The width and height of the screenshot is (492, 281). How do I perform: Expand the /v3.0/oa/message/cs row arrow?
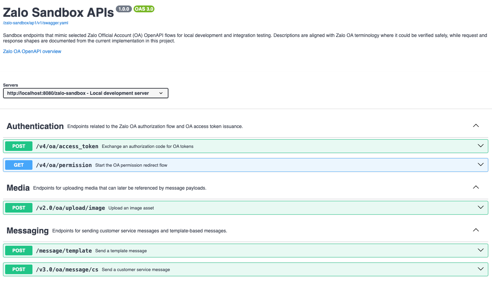[480, 269]
